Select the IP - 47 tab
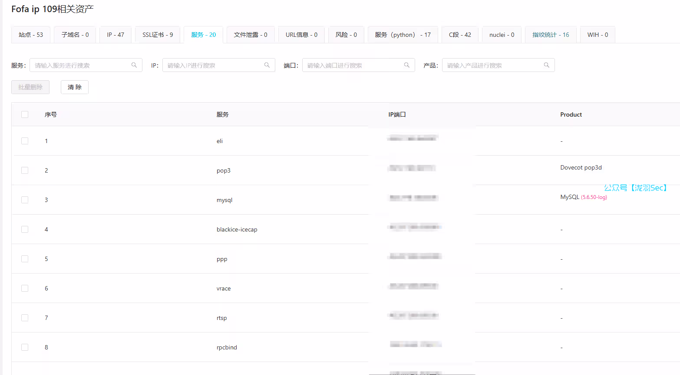Screen dimensions: 680x375 tap(116, 35)
